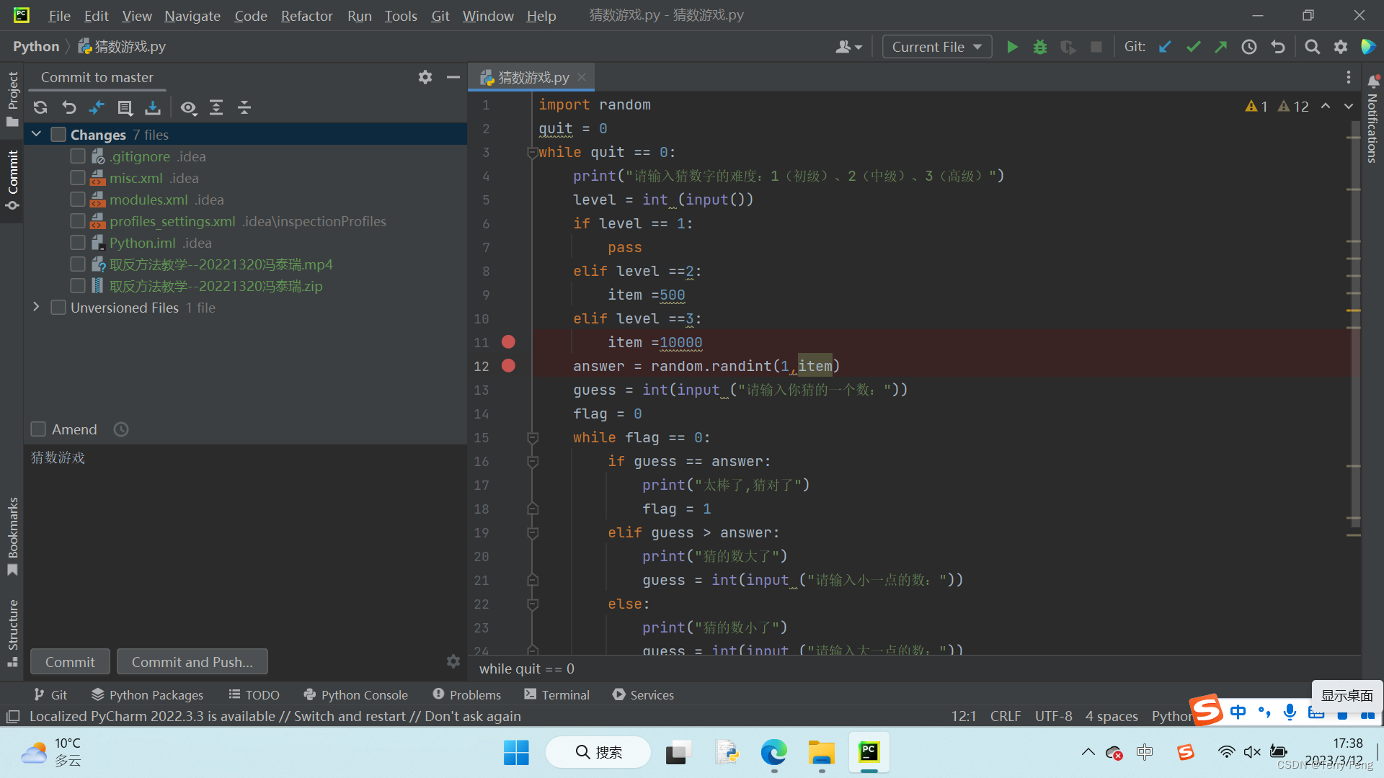1384x778 pixels.
Task: Expand the Unversioned Files node
Action: [x=36, y=307]
